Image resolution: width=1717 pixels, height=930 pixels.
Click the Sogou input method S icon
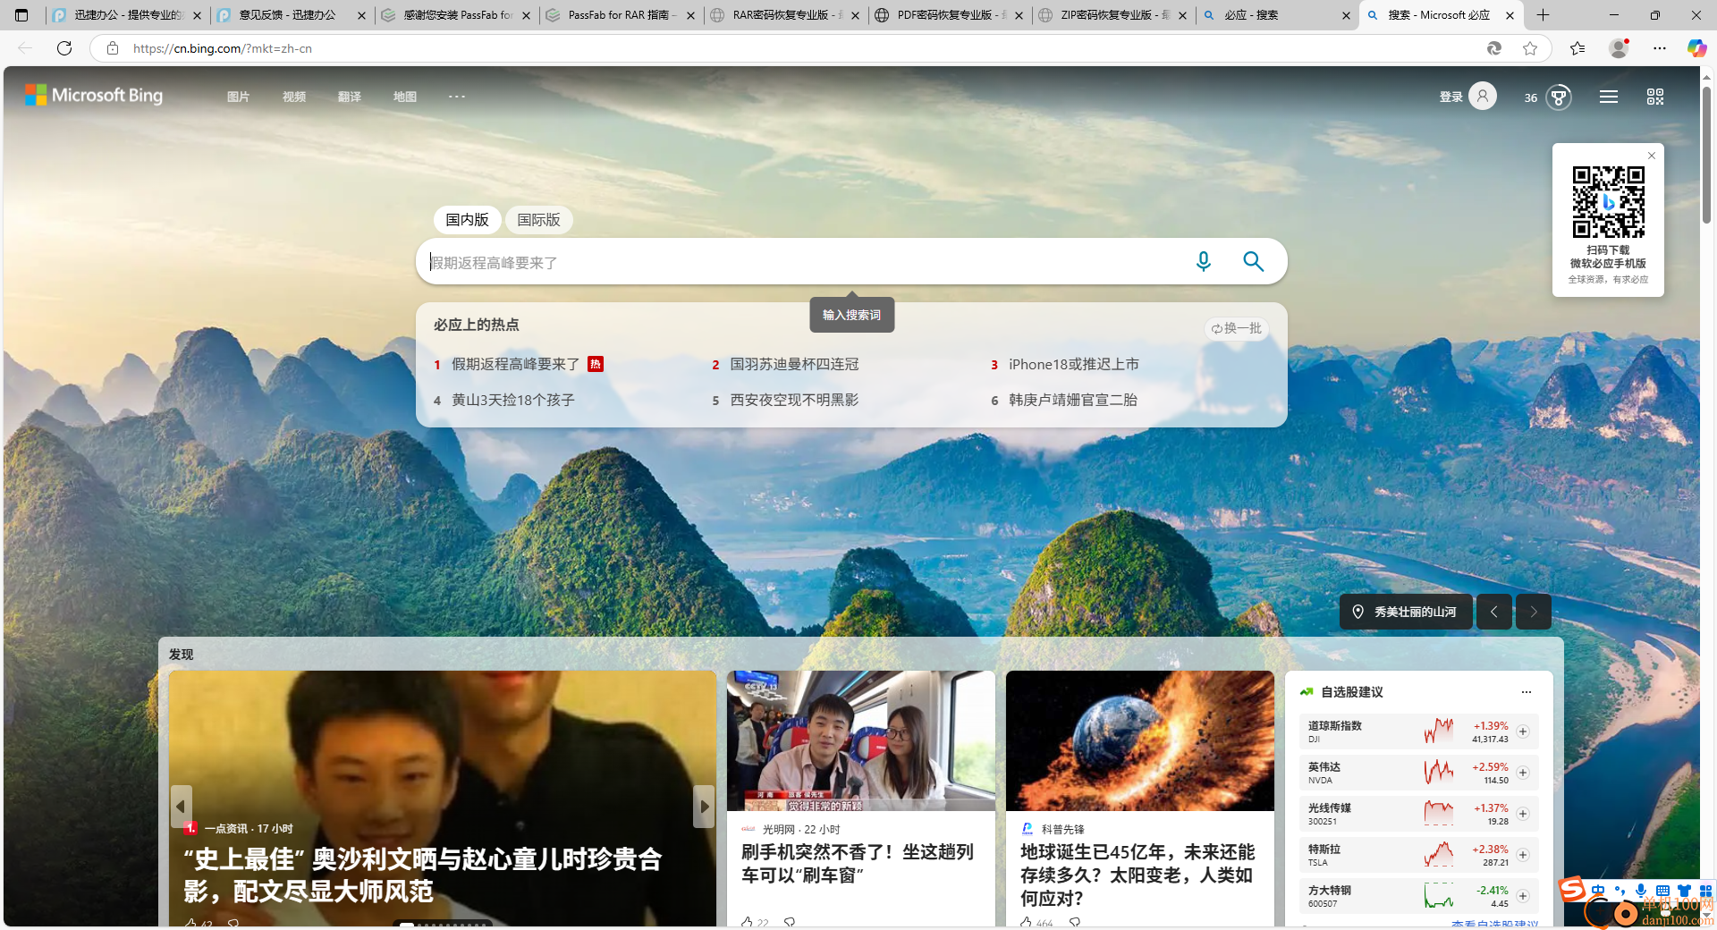coord(1572,889)
